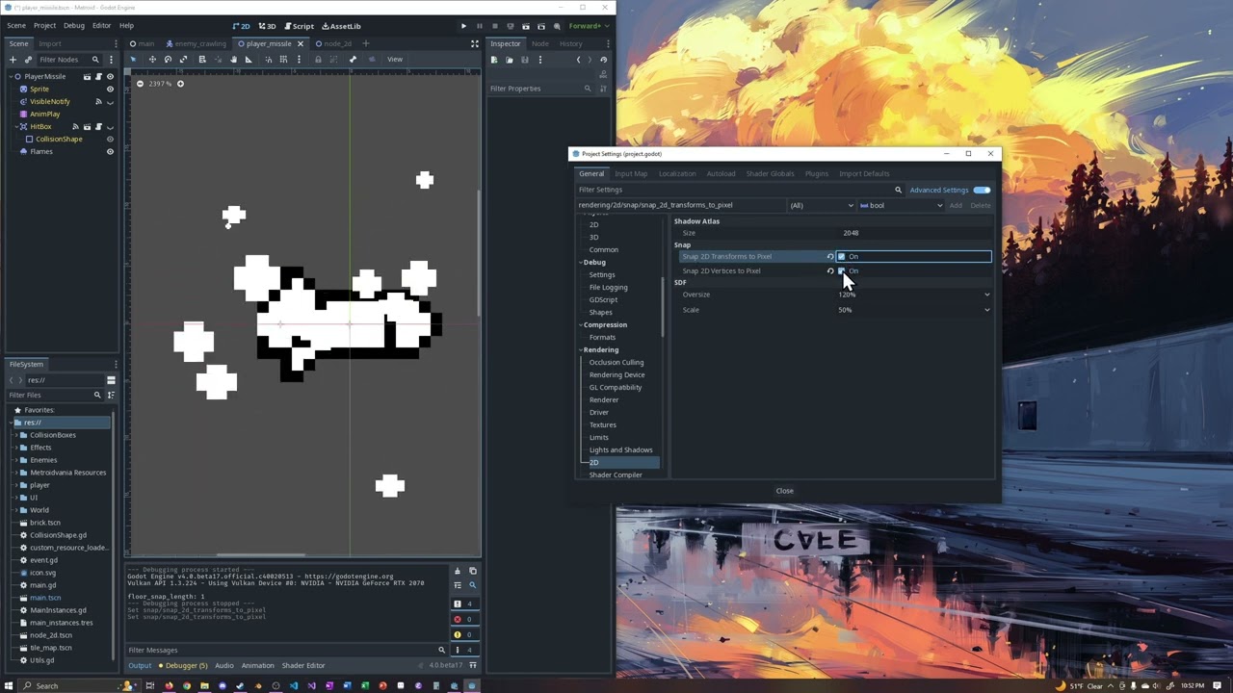Activate the Pan Mode hand tool
The height and width of the screenshot is (693, 1233).
233,60
